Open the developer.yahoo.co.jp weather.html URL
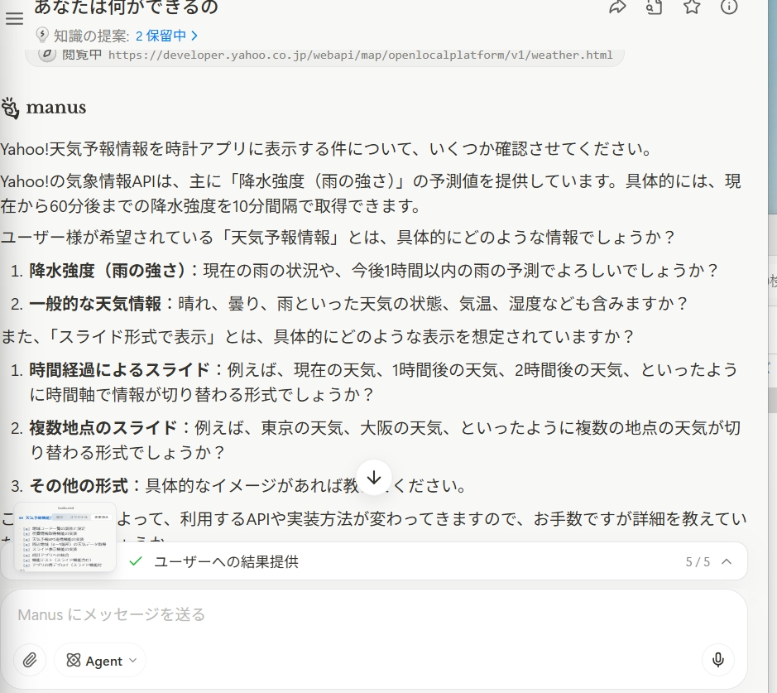Image resolution: width=777 pixels, height=693 pixels. pyautogui.click(x=360, y=55)
